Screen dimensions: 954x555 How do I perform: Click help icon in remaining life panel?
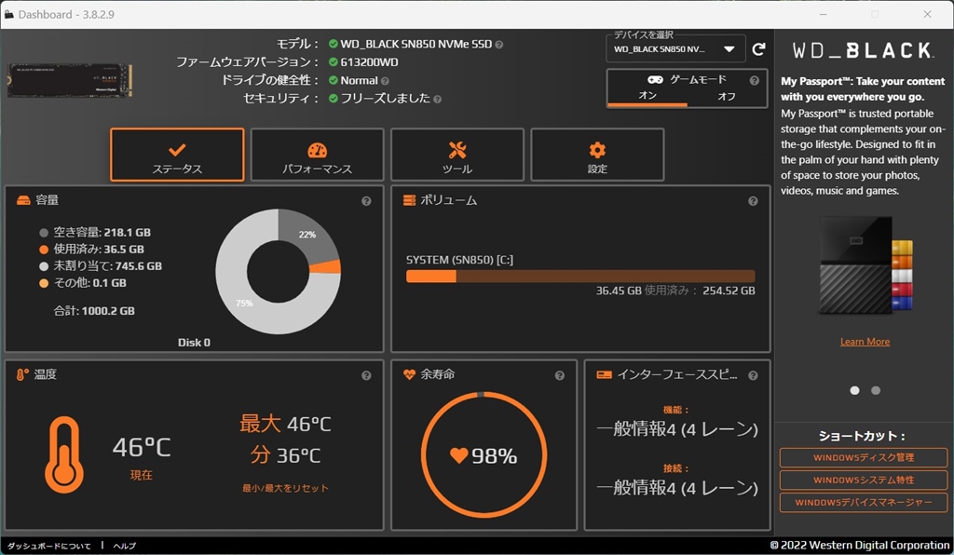tap(560, 375)
